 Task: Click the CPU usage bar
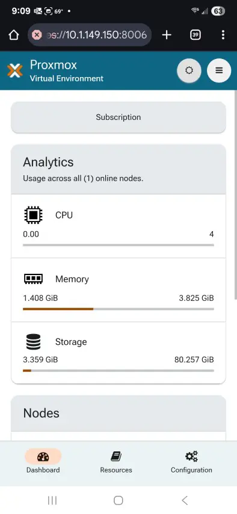(x=118, y=245)
